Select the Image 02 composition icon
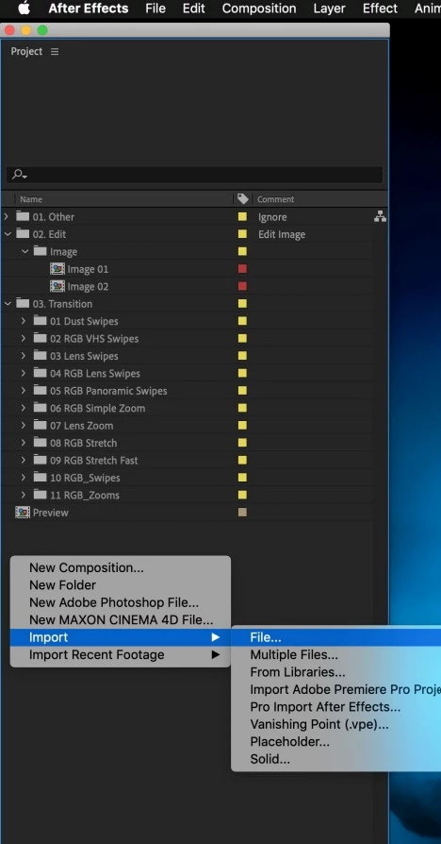The image size is (441, 844). point(57,286)
